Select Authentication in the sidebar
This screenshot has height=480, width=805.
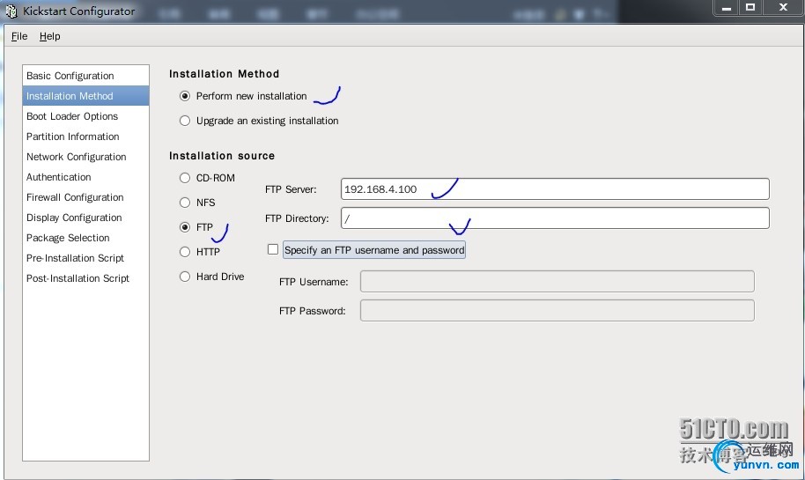coord(85,177)
